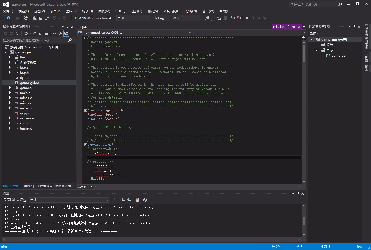Toggle pin on the missile.c tab
Image resolution: width=371 pixels, height=250 pixels.
[x=294, y=27]
